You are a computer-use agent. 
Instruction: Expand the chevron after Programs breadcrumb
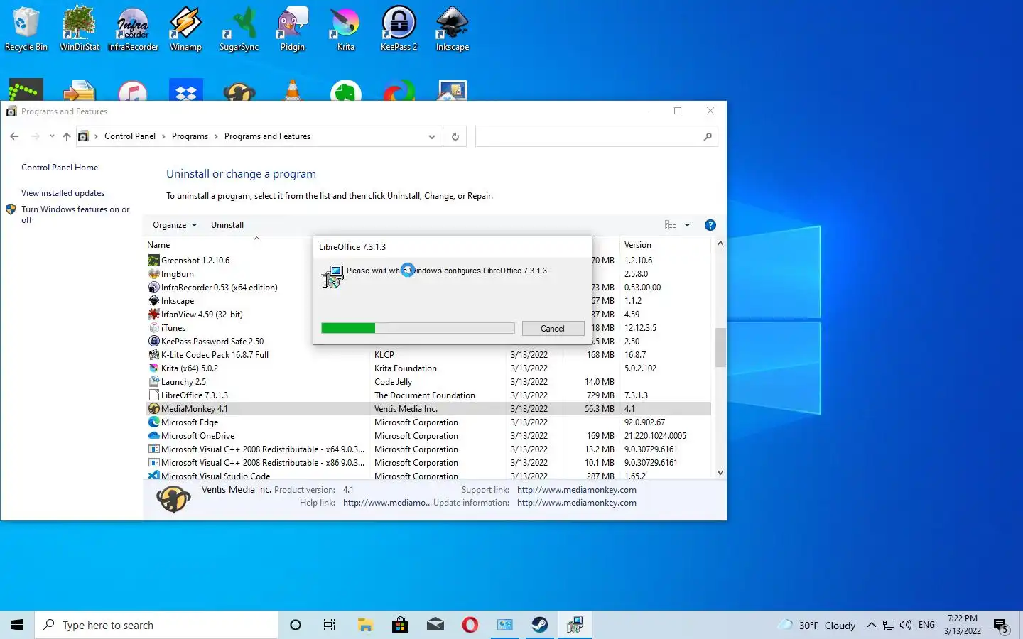pyautogui.click(x=216, y=136)
